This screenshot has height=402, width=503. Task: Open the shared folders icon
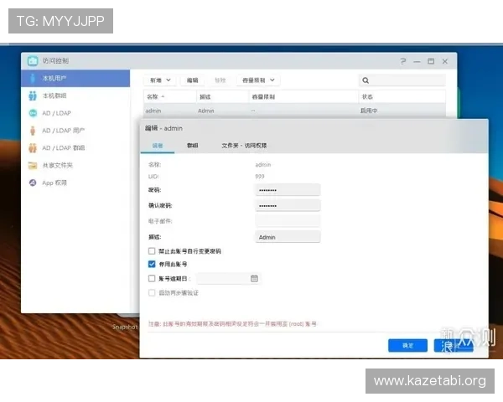point(33,166)
